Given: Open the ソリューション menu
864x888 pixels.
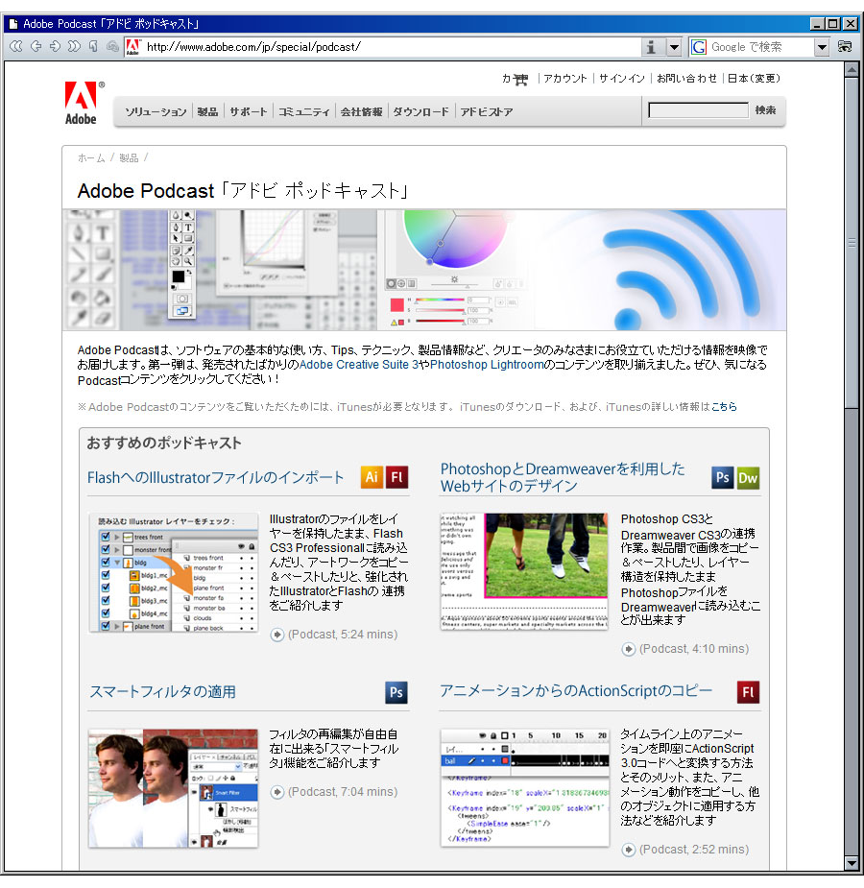Looking at the screenshot, I should click(x=156, y=111).
